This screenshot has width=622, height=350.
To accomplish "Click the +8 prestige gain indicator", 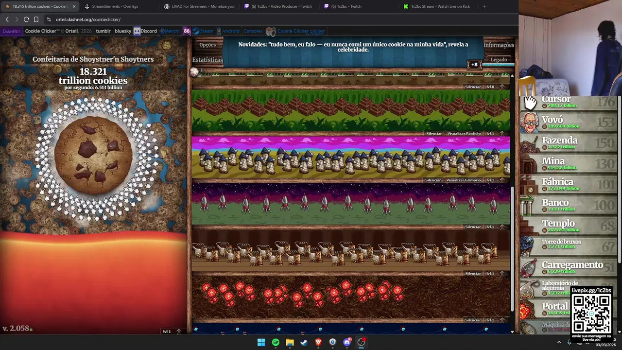I will tap(474, 65).
